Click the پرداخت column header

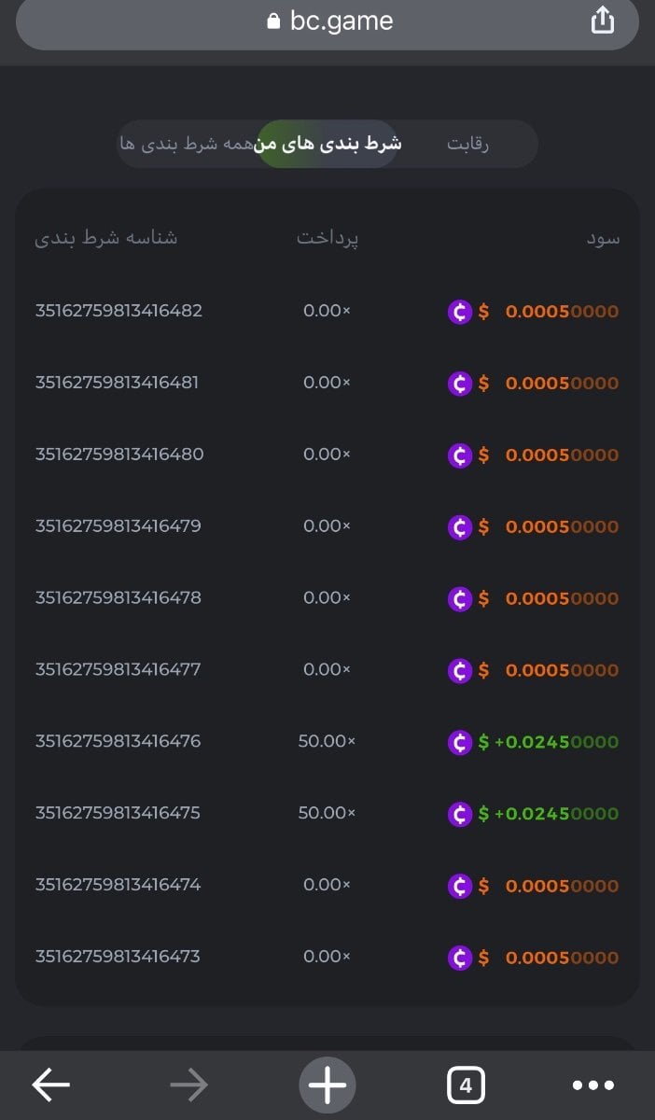(327, 238)
